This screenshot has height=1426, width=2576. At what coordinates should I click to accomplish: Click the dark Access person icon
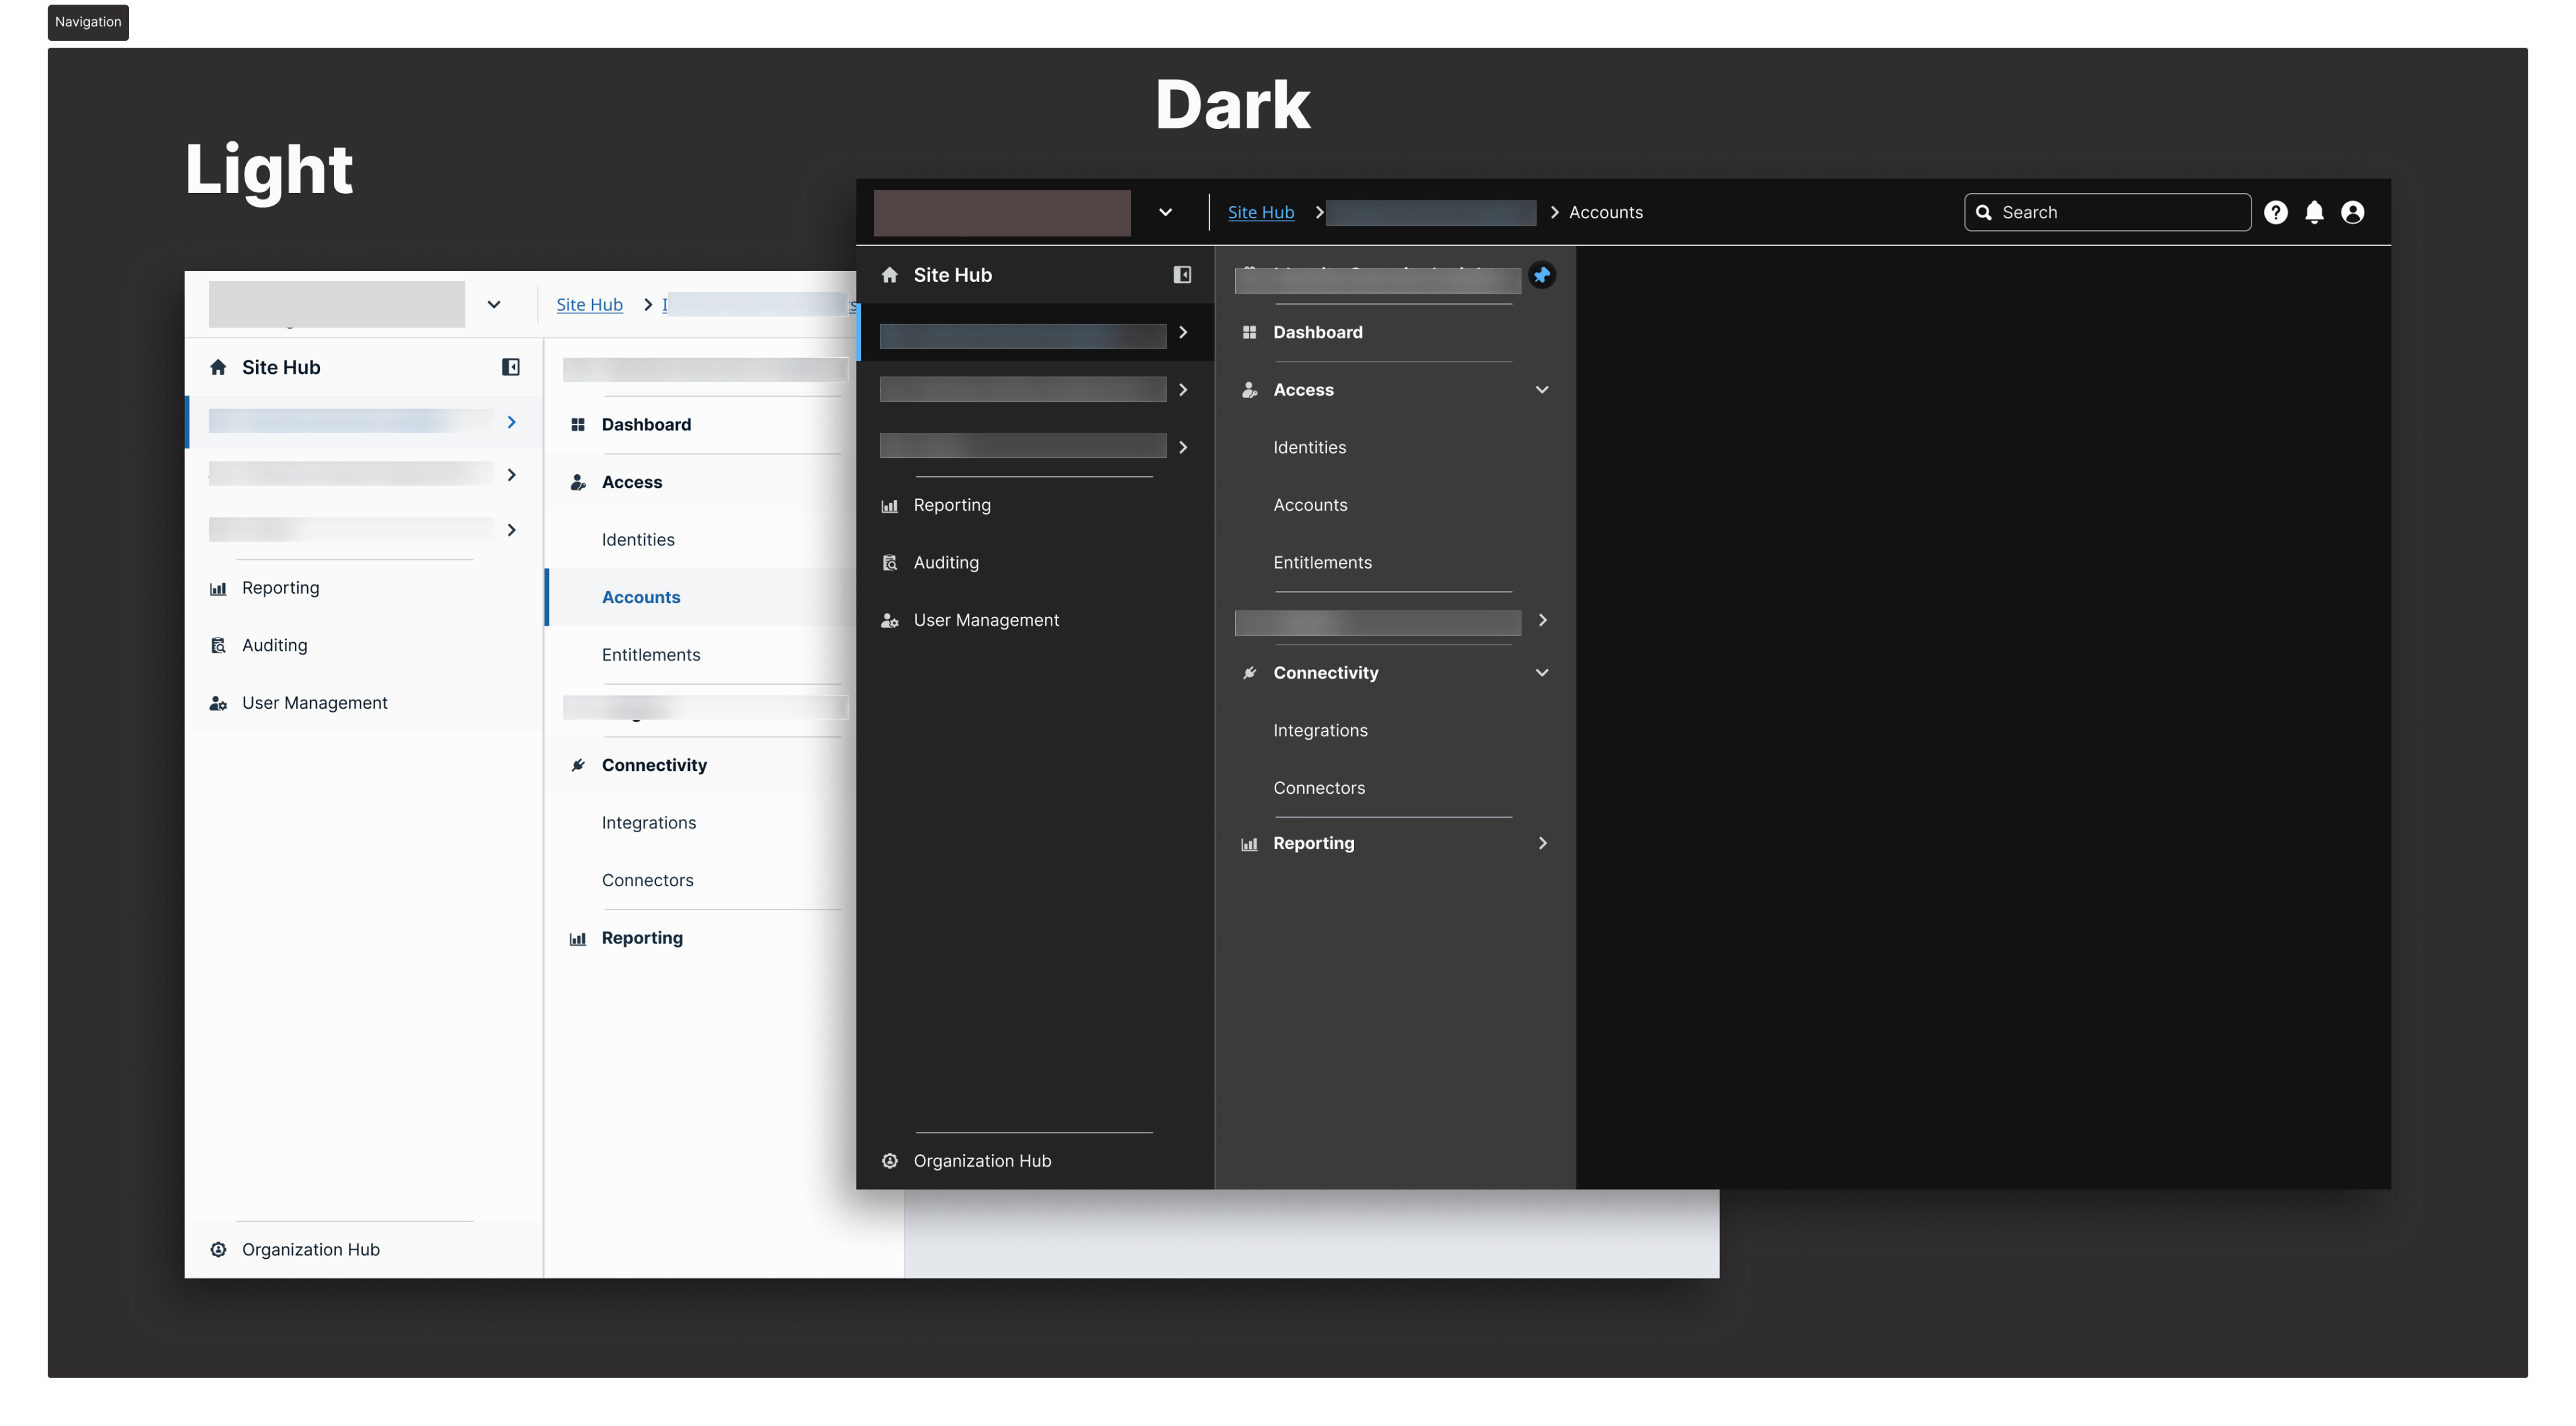[x=1249, y=390]
